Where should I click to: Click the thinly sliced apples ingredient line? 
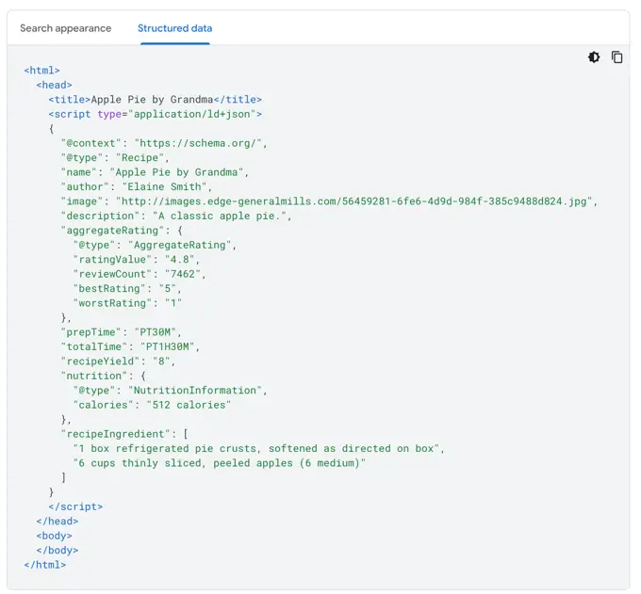220,463
